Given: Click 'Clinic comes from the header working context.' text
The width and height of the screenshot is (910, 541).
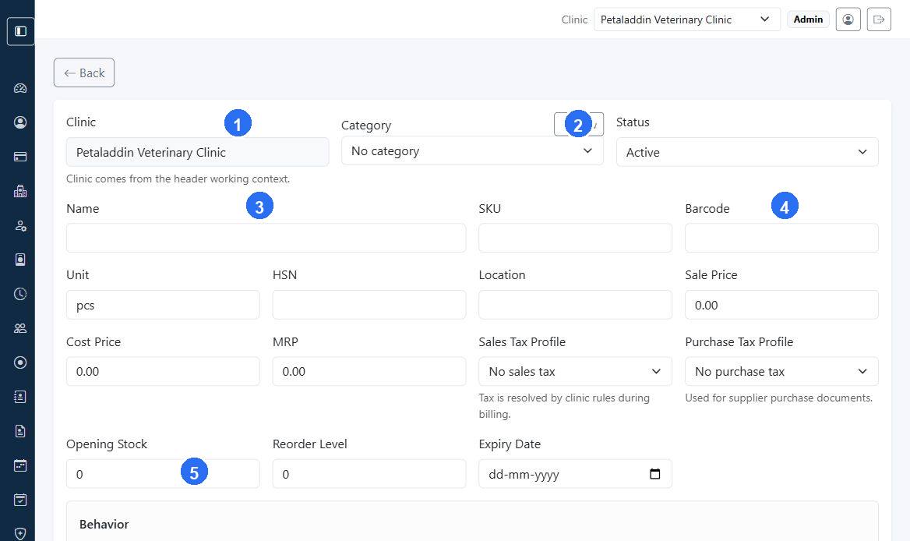Looking at the screenshot, I should point(178,179).
